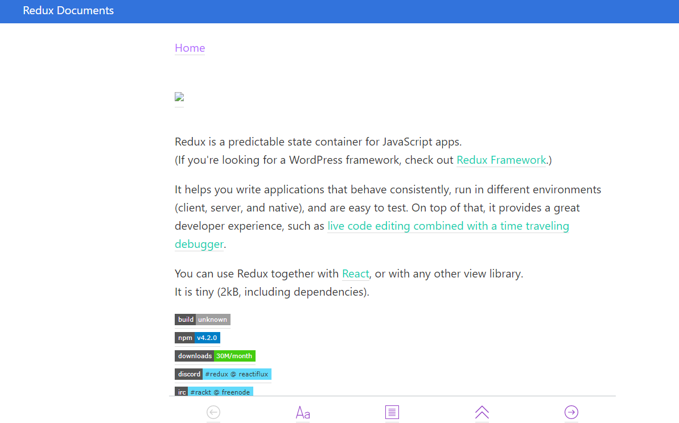The height and width of the screenshot is (423, 679).
Task: Jump to top with double chevron icon
Action: click(x=482, y=413)
